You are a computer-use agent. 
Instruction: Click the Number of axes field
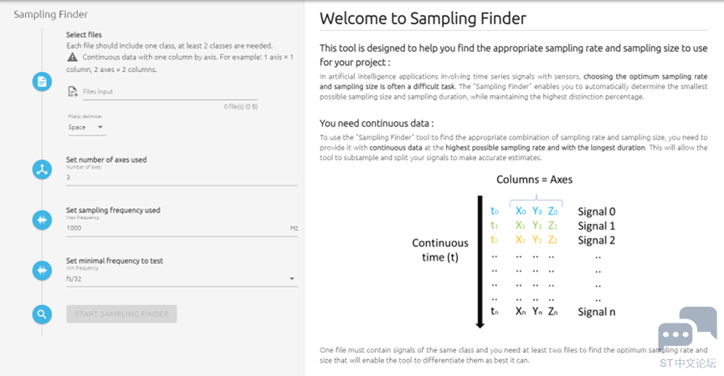[182, 177]
